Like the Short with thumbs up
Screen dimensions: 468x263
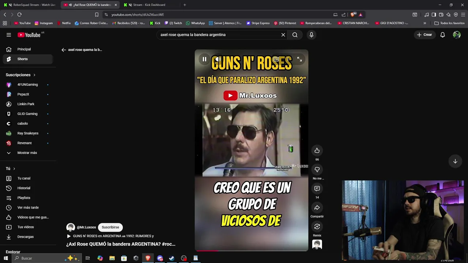(317, 150)
